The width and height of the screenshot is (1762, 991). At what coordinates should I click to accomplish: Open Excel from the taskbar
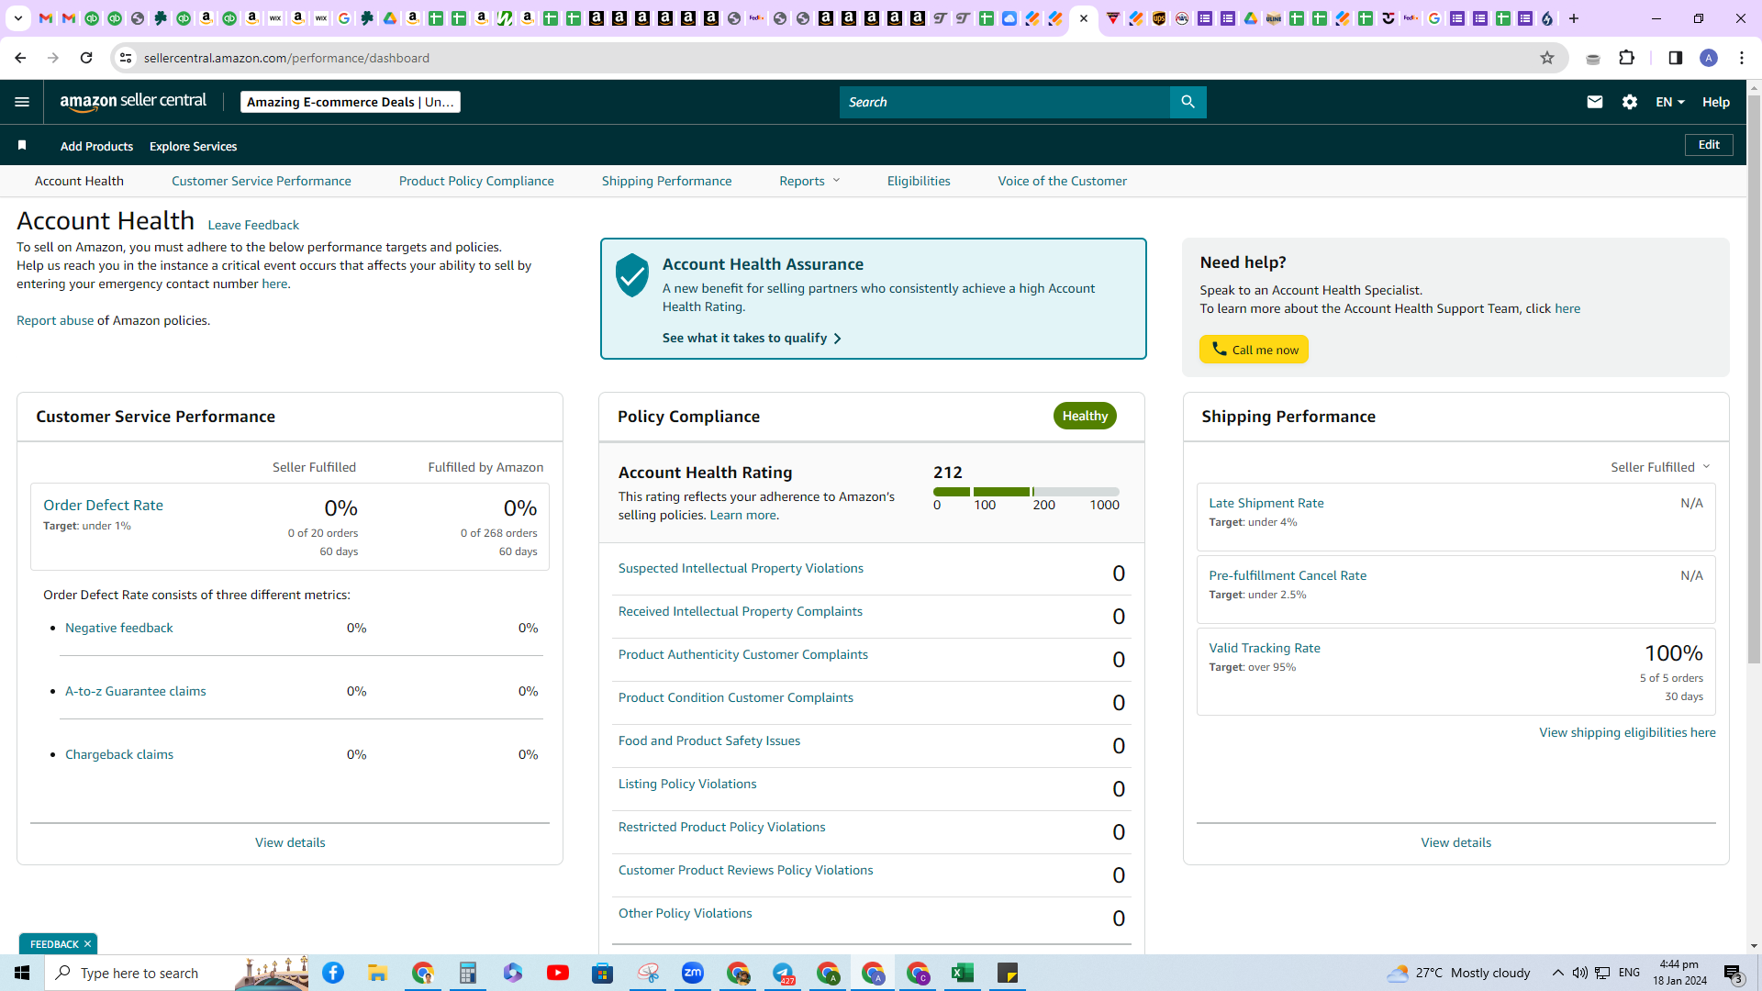pos(963,973)
